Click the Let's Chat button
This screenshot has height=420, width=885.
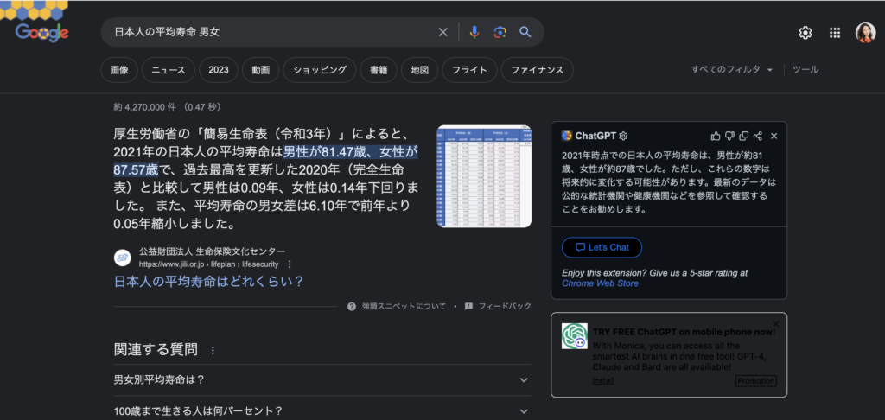pos(602,247)
